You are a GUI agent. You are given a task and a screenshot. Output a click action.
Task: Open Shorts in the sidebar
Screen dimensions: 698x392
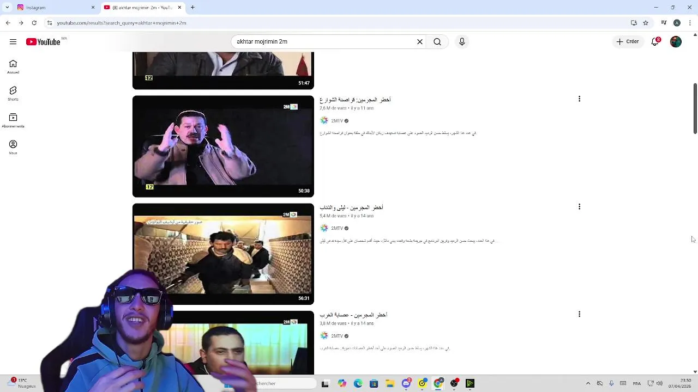pyautogui.click(x=13, y=94)
